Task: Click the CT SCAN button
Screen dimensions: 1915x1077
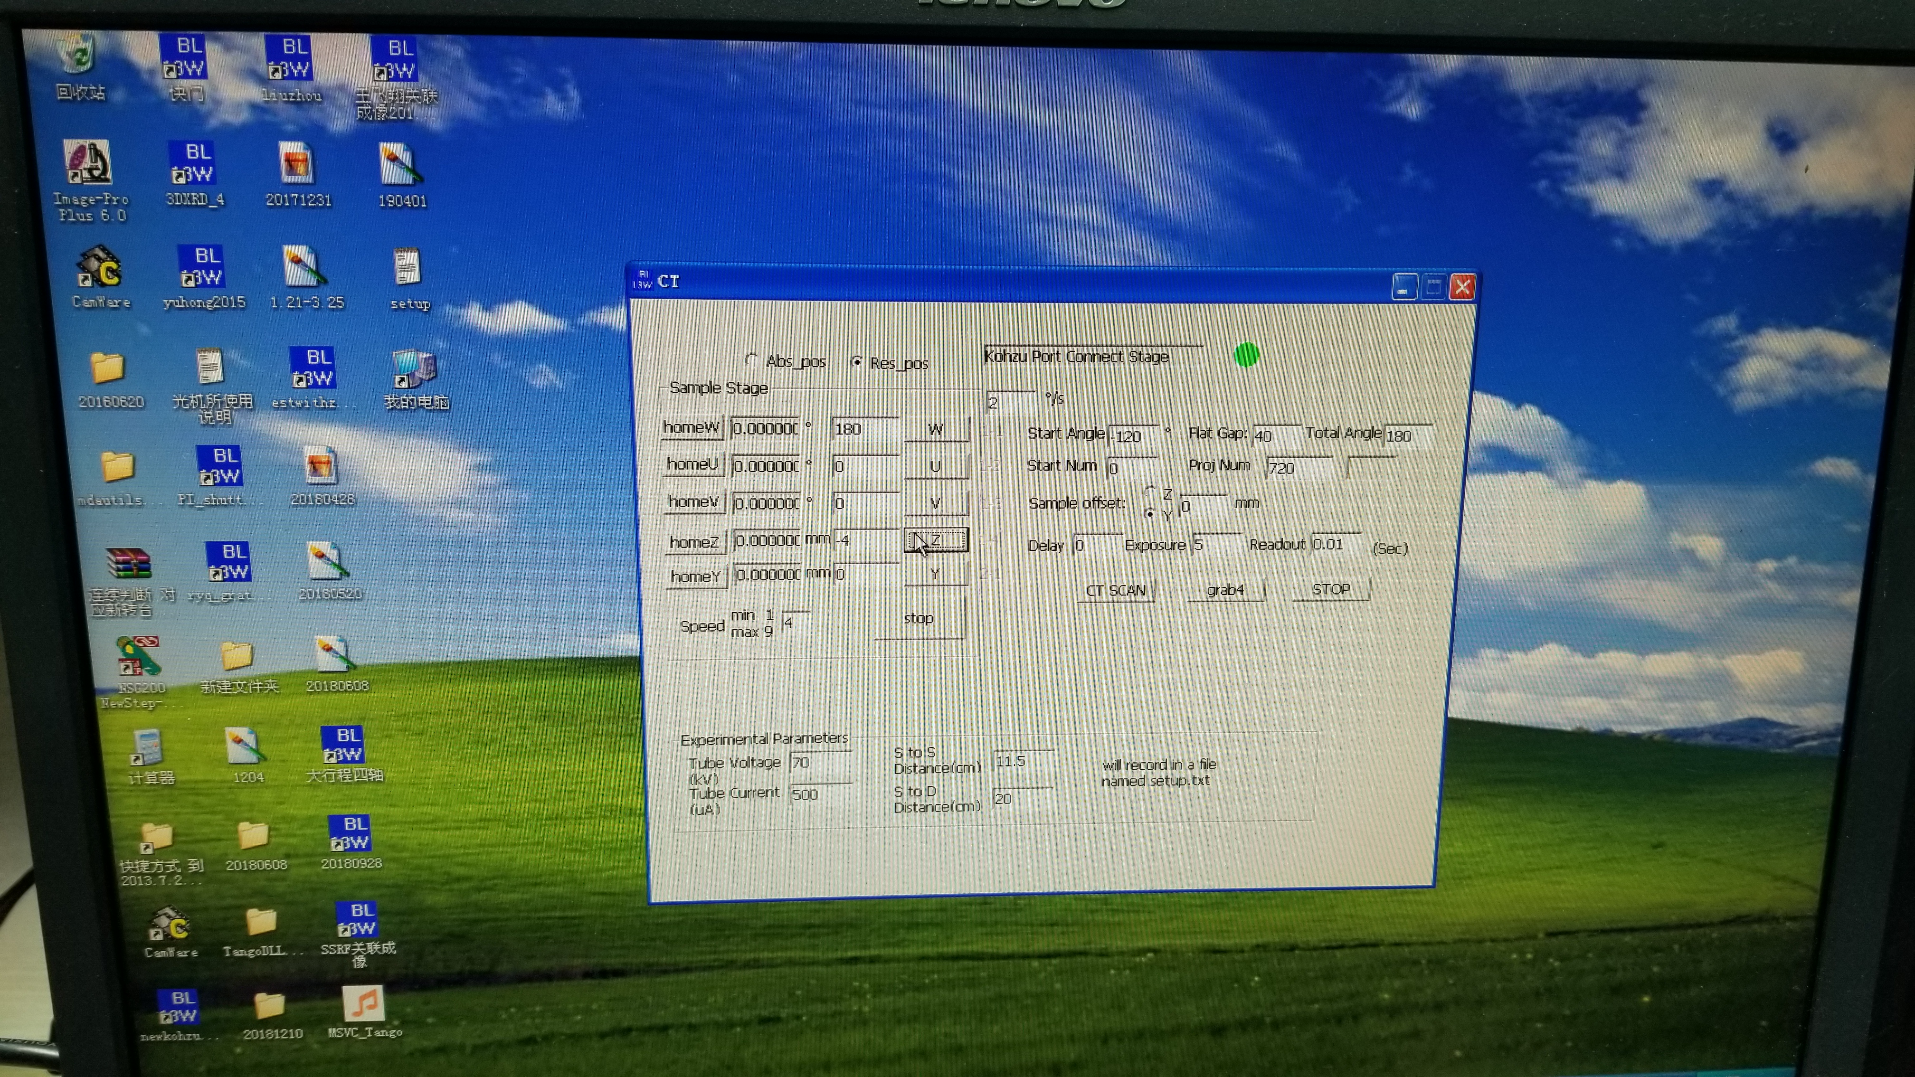Action: (x=1115, y=590)
